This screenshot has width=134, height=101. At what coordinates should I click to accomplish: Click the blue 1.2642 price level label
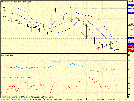point(131,13)
